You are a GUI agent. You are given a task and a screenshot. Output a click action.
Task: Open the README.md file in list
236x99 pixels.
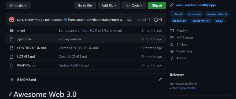pos(26,65)
